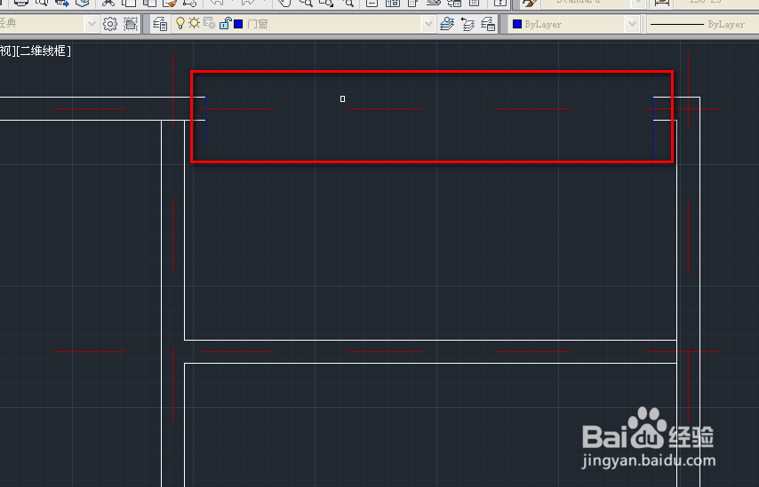Image resolution: width=759 pixels, height=487 pixels.
Task: Open the Help question mark icon
Action: click(x=499, y=3)
